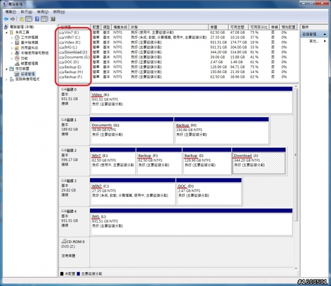Expand the 工作排程器 node arrow
Image resolution: width=331 pixels, height=286 pixels.
(x=12, y=38)
